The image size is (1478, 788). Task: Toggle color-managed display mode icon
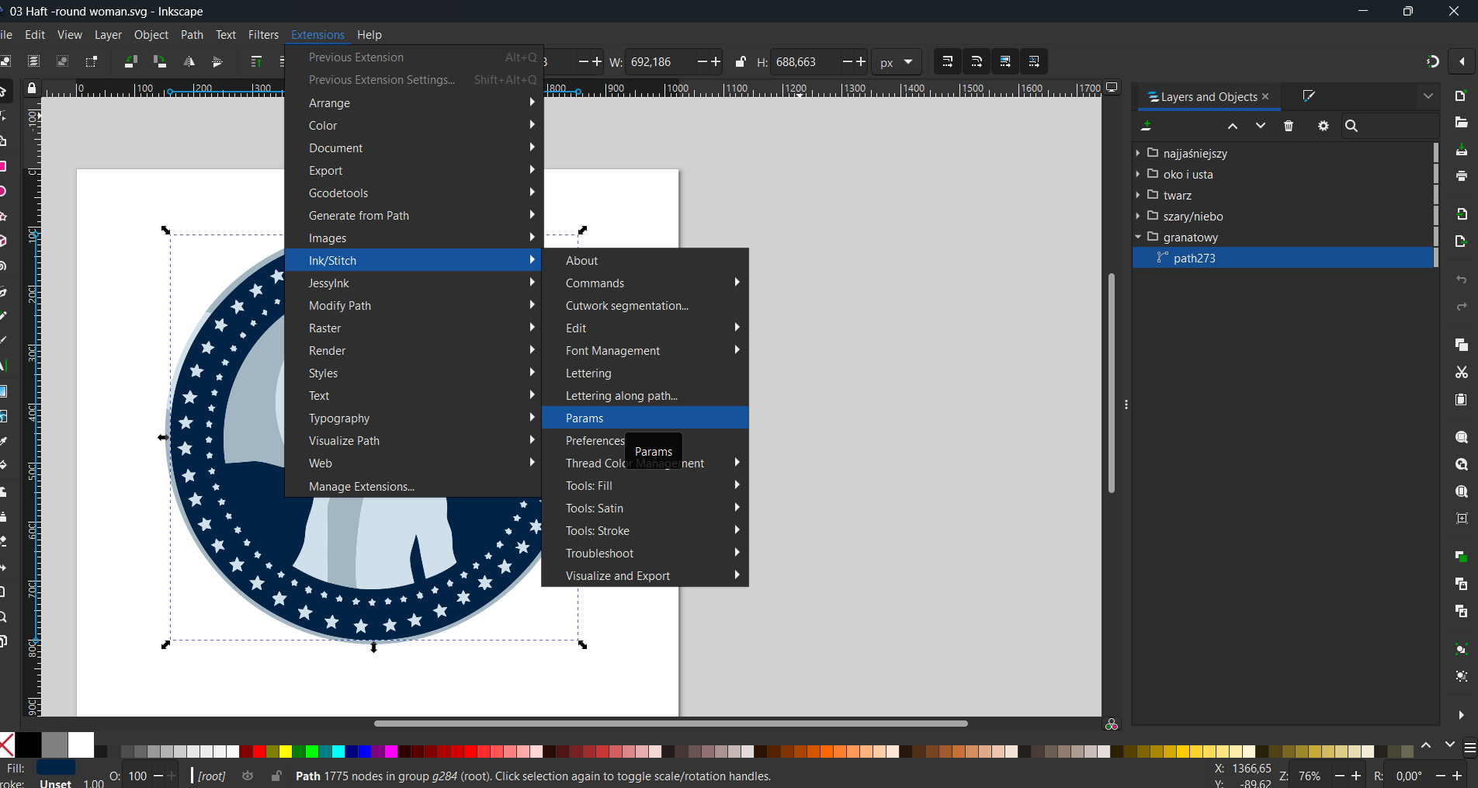pyautogui.click(x=1112, y=724)
